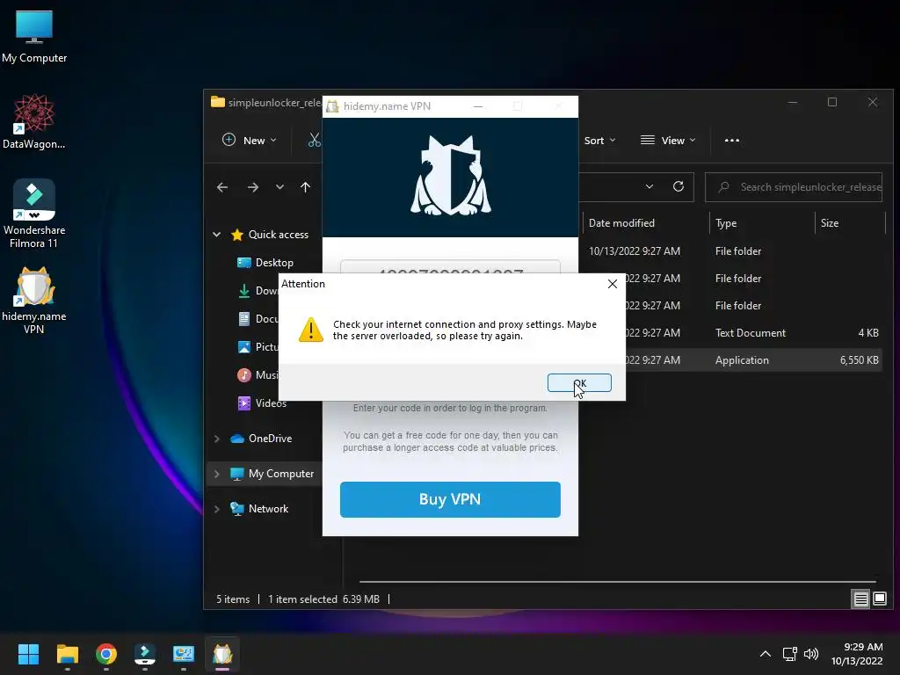This screenshot has height=675, width=900.
Task: Click OK in the Attention dialog
Action: (579, 383)
